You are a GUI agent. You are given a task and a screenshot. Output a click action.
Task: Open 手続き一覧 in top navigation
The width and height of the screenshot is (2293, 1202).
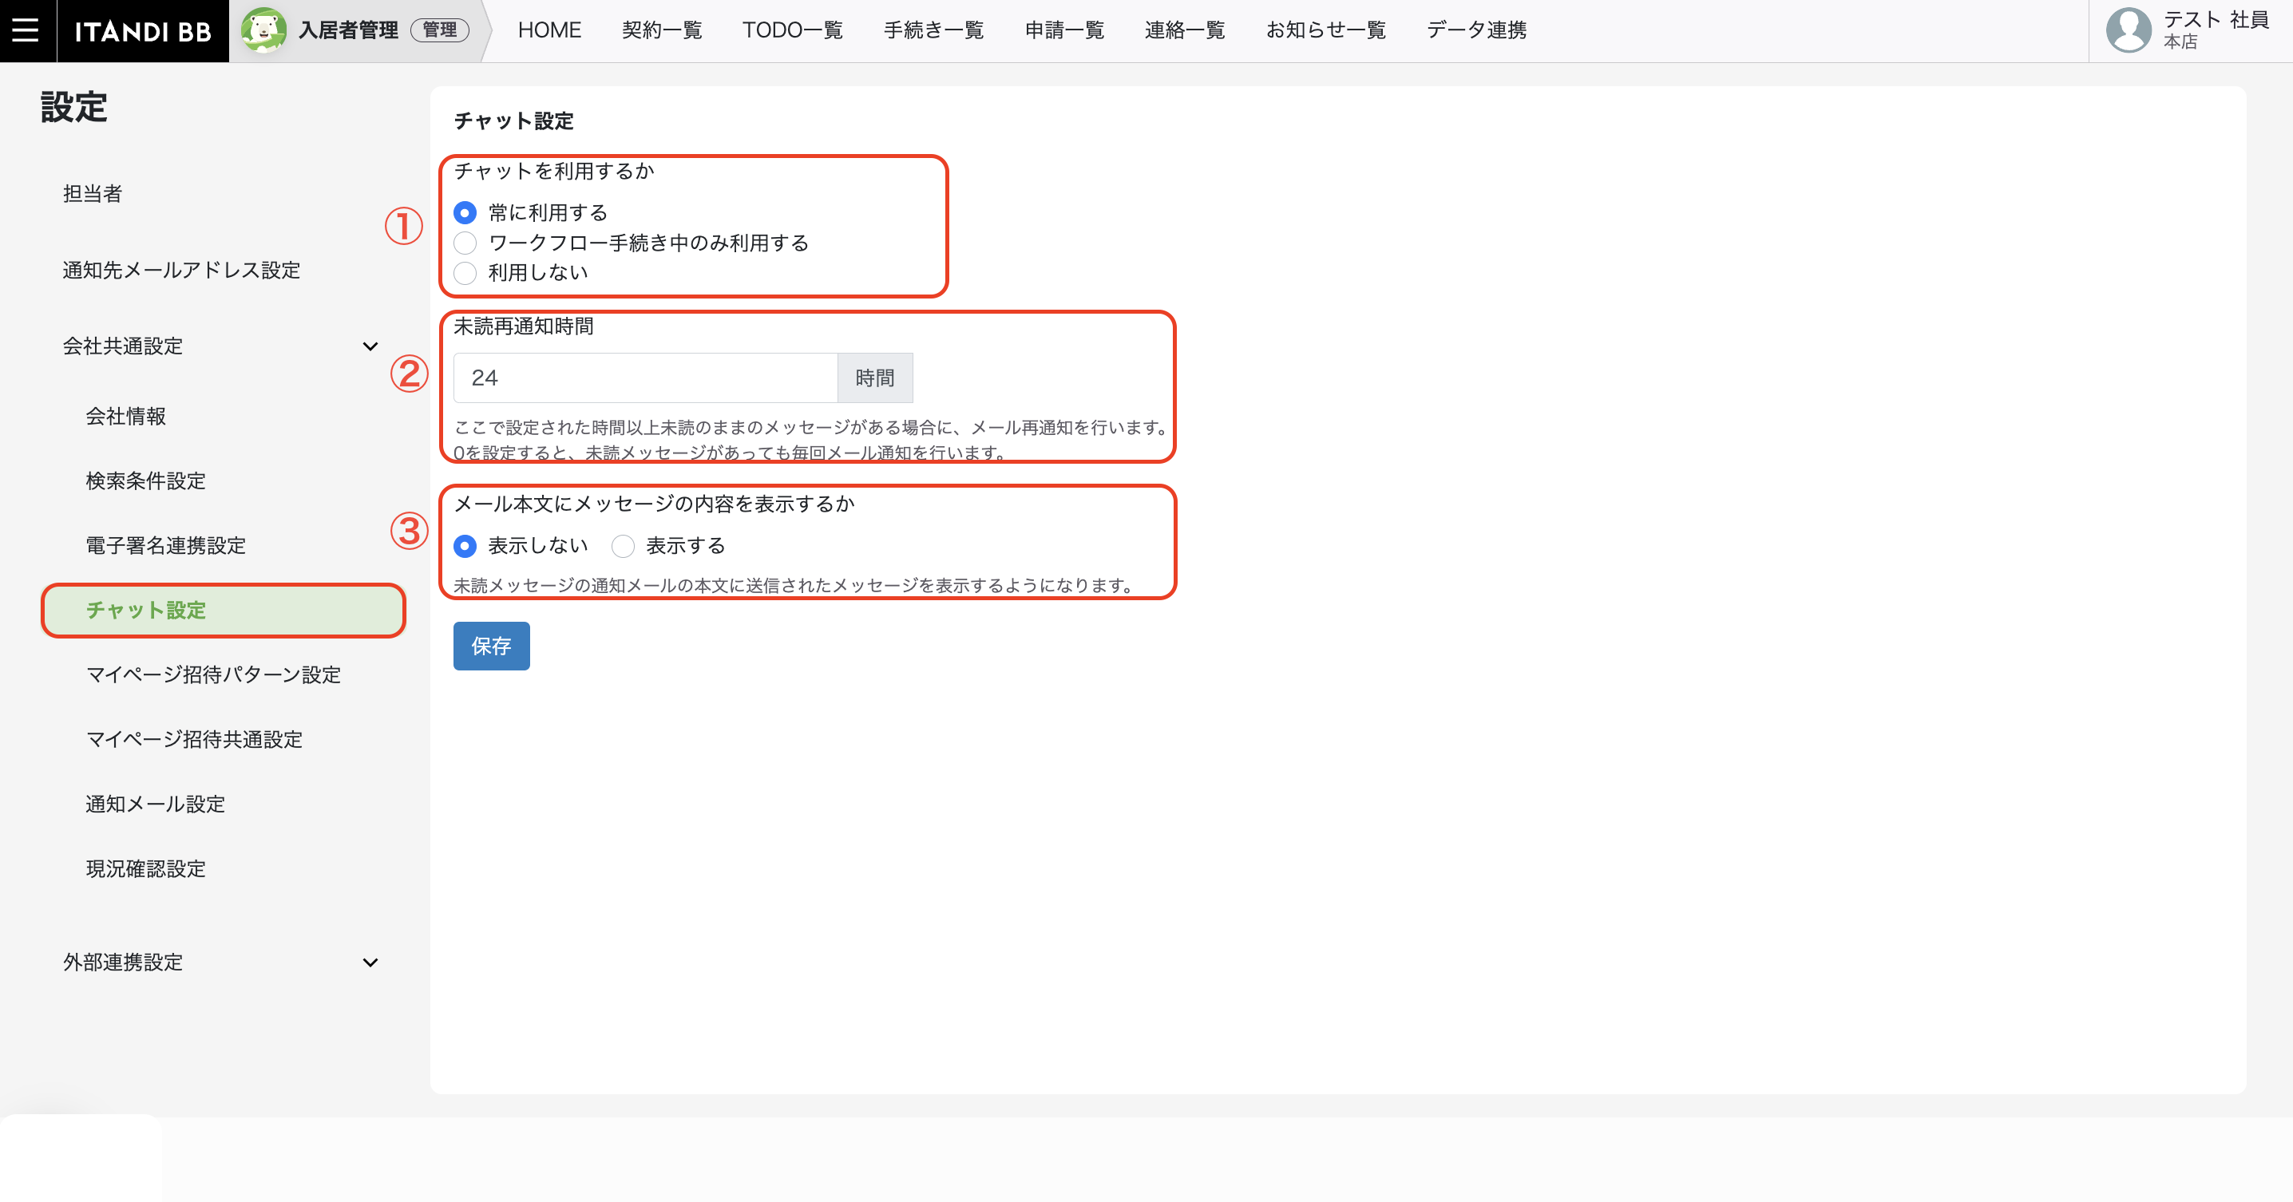point(934,30)
